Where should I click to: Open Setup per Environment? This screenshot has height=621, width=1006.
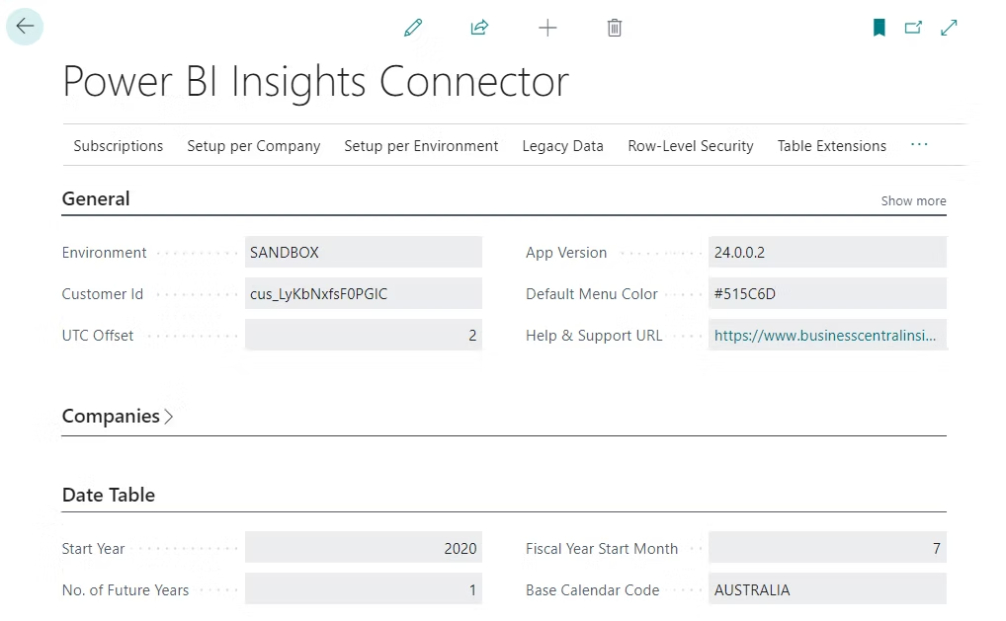coord(421,146)
